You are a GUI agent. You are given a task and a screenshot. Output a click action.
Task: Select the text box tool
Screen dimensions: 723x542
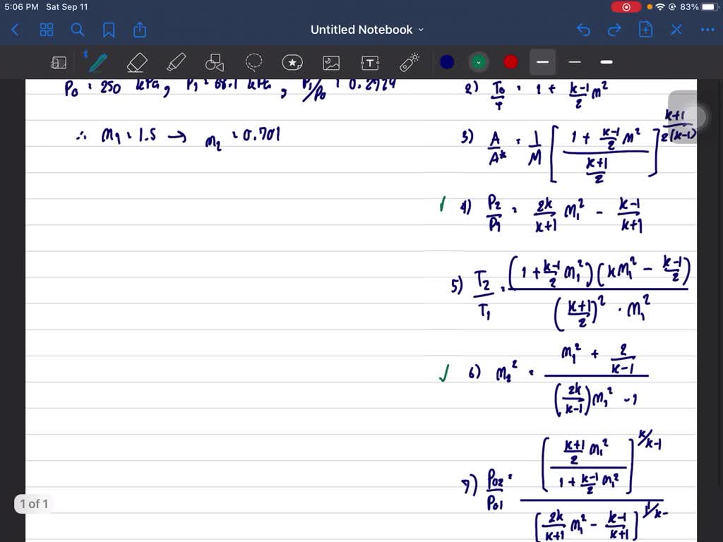pos(370,63)
